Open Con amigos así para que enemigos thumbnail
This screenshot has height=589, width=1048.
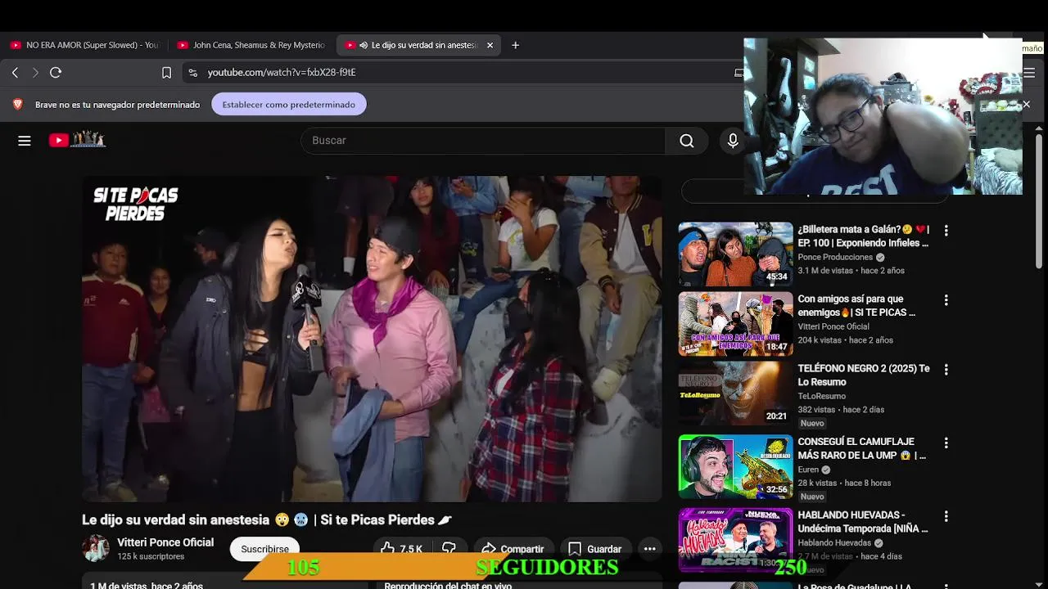point(735,324)
